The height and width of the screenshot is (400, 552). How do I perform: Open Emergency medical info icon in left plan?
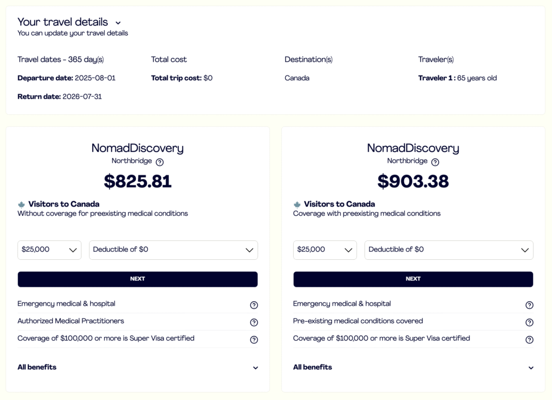click(254, 305)
